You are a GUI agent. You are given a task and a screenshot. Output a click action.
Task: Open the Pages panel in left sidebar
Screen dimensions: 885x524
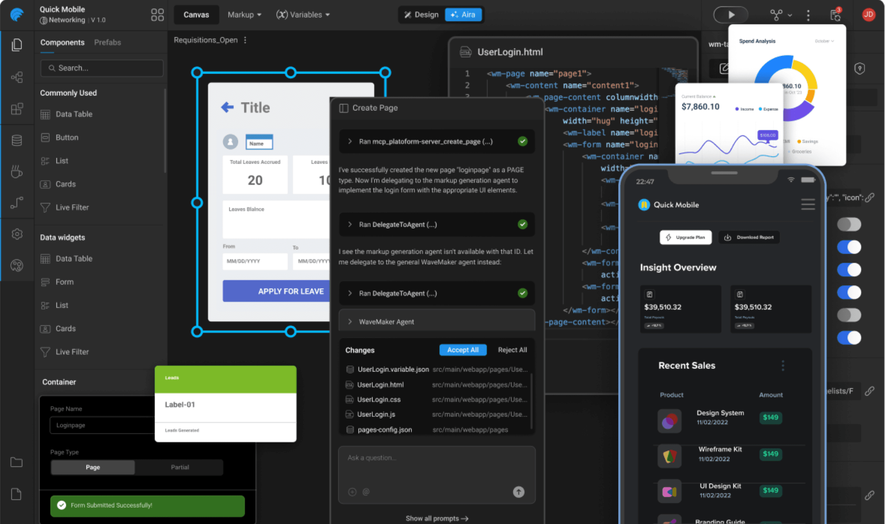18,45
